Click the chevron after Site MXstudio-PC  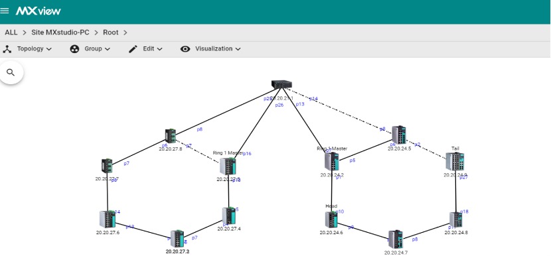[96, 32]
